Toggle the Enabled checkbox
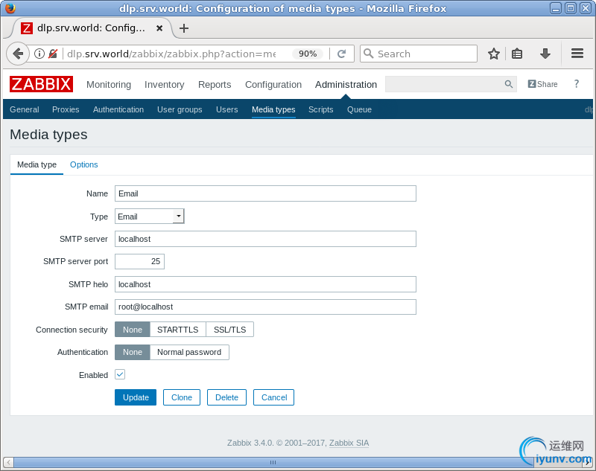Viewport: 596px width, 471px height. (120, 374)
